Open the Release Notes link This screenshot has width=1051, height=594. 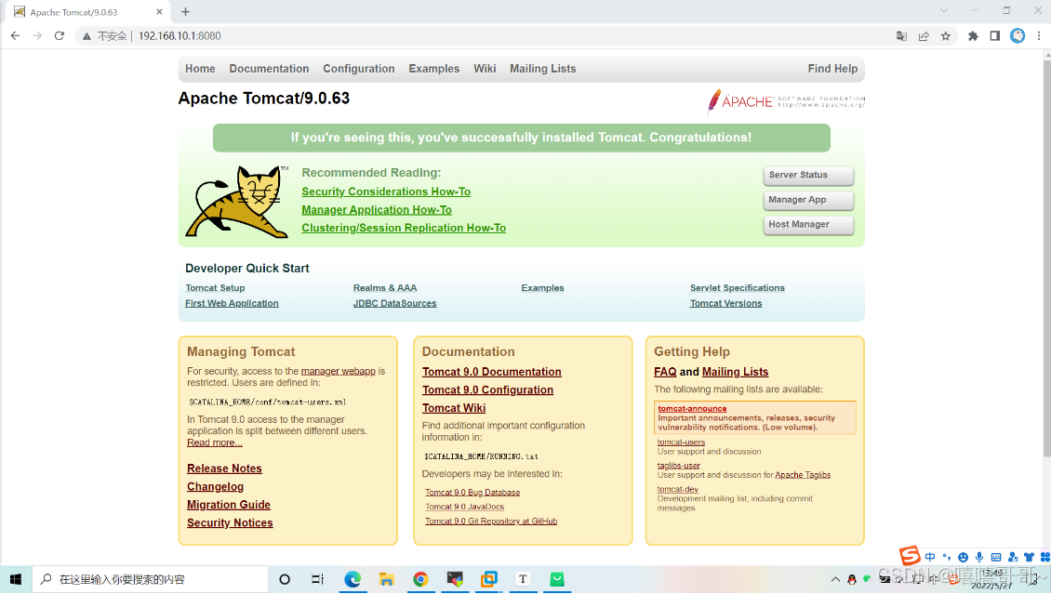[x=224, y=469]
